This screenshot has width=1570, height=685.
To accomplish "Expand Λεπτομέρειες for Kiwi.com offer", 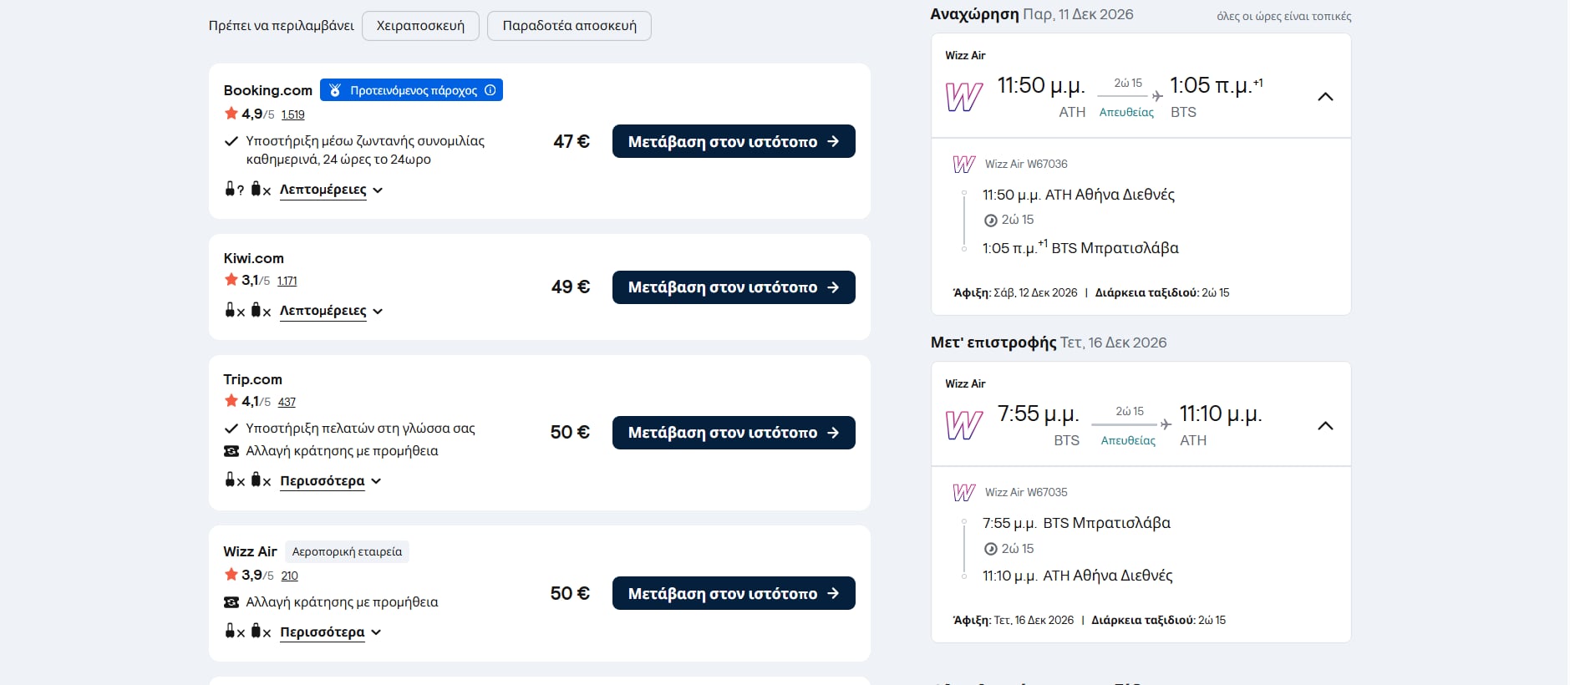I will (x=331, y=311).
